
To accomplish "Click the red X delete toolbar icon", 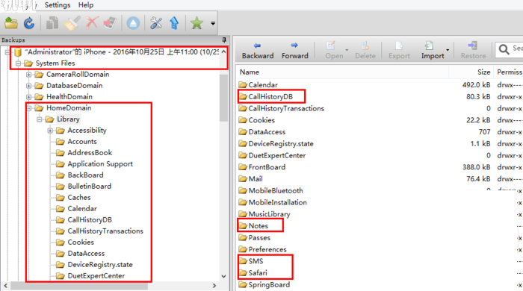I will (x=92, y=23).
